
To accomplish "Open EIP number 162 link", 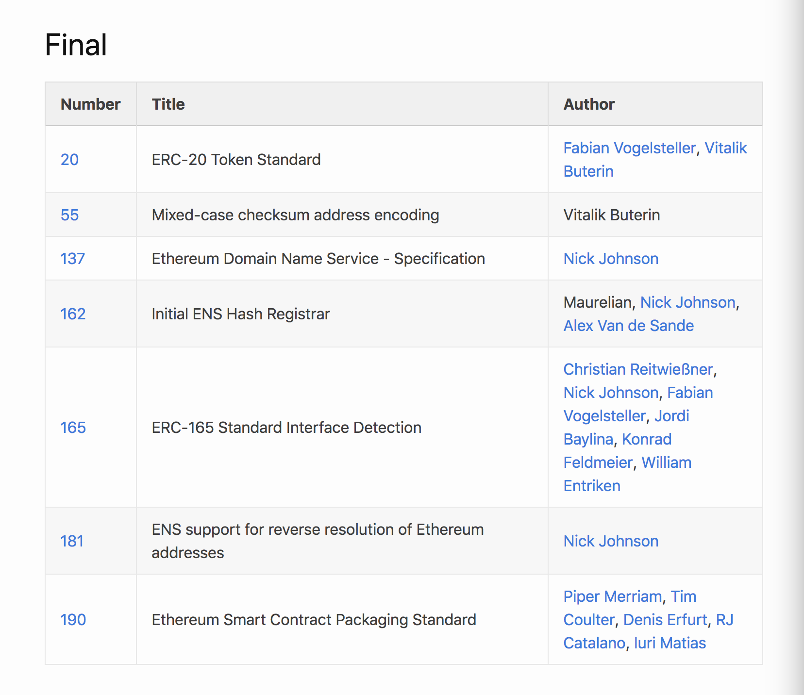I will coord(73,314).
